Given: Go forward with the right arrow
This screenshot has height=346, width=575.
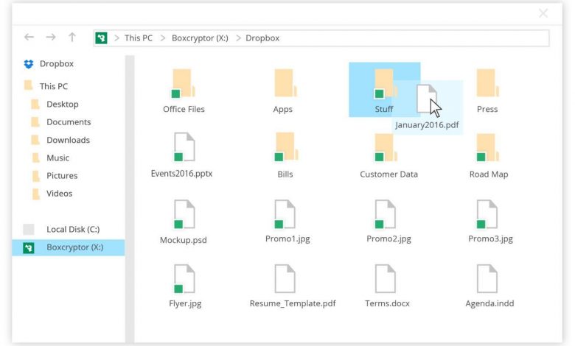Looking at the screenshot, I should coord(51,37).
